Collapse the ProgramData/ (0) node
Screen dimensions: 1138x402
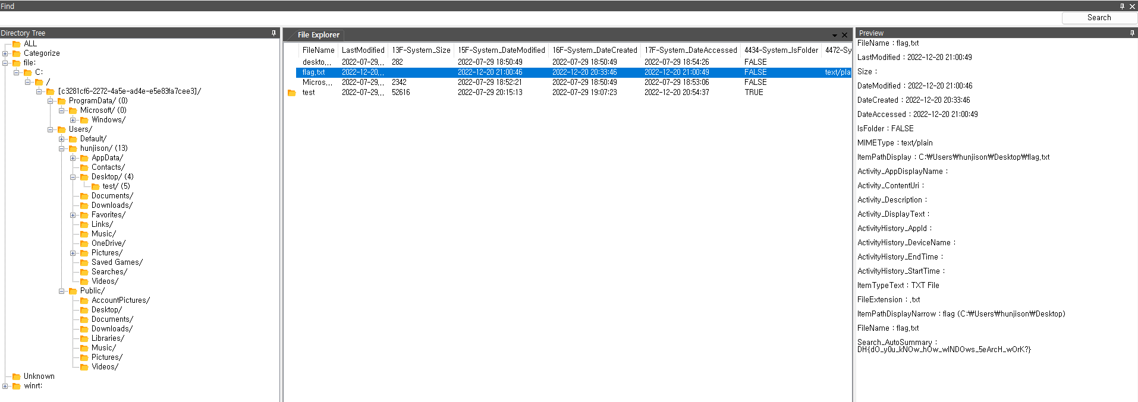51,101
